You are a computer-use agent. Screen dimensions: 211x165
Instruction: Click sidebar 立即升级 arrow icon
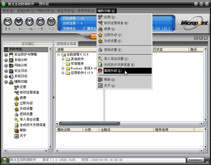pos(16,103)
